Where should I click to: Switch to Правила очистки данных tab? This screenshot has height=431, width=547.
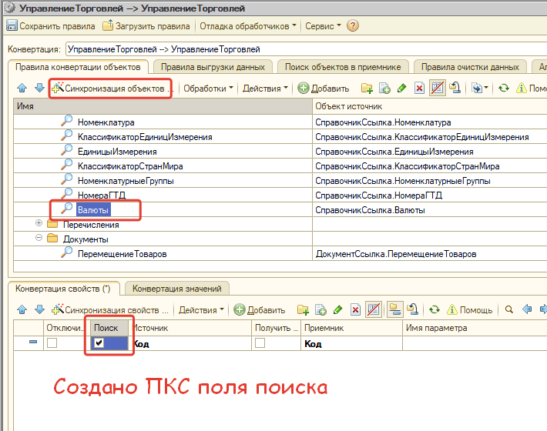[470, 67]
